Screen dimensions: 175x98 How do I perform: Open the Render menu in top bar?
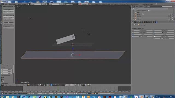click(x=13, y=4)
